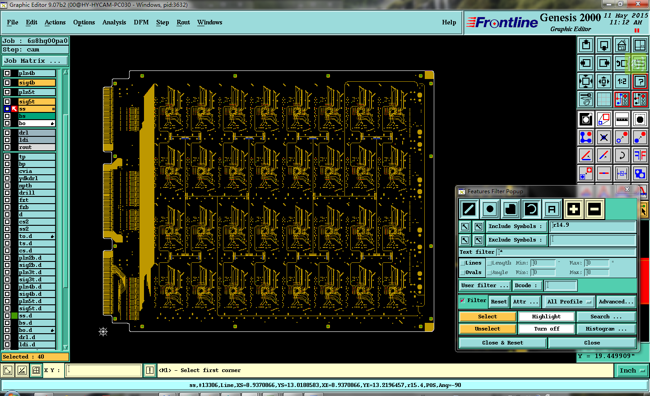Select Text feature type in filter popup
Screen dimensions: 650x396
point(552,209)
